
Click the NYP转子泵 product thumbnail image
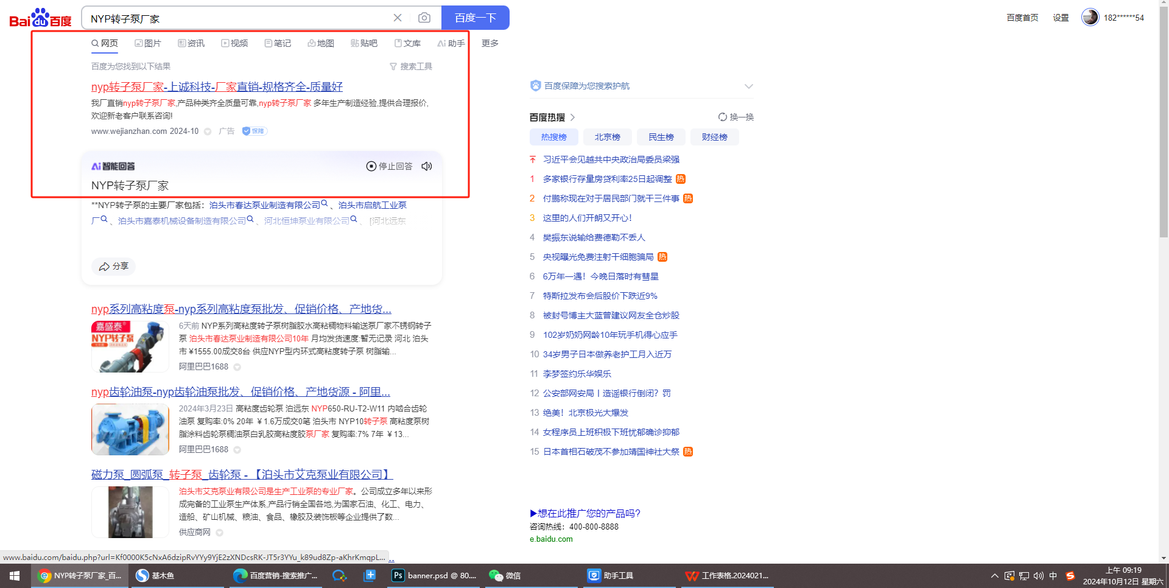tap(130, 346)
